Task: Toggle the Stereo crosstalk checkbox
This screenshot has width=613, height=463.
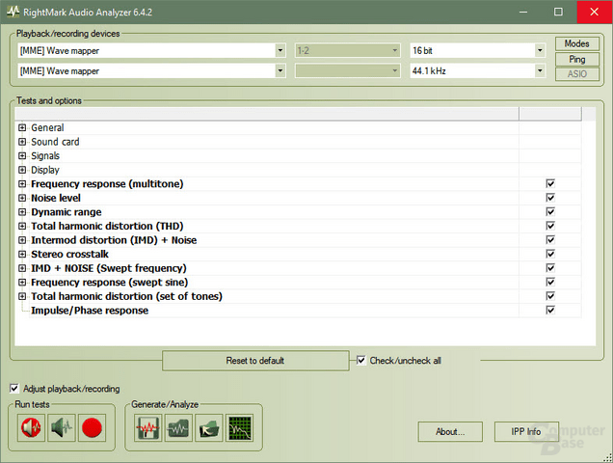Action: [x=550, y=254]
